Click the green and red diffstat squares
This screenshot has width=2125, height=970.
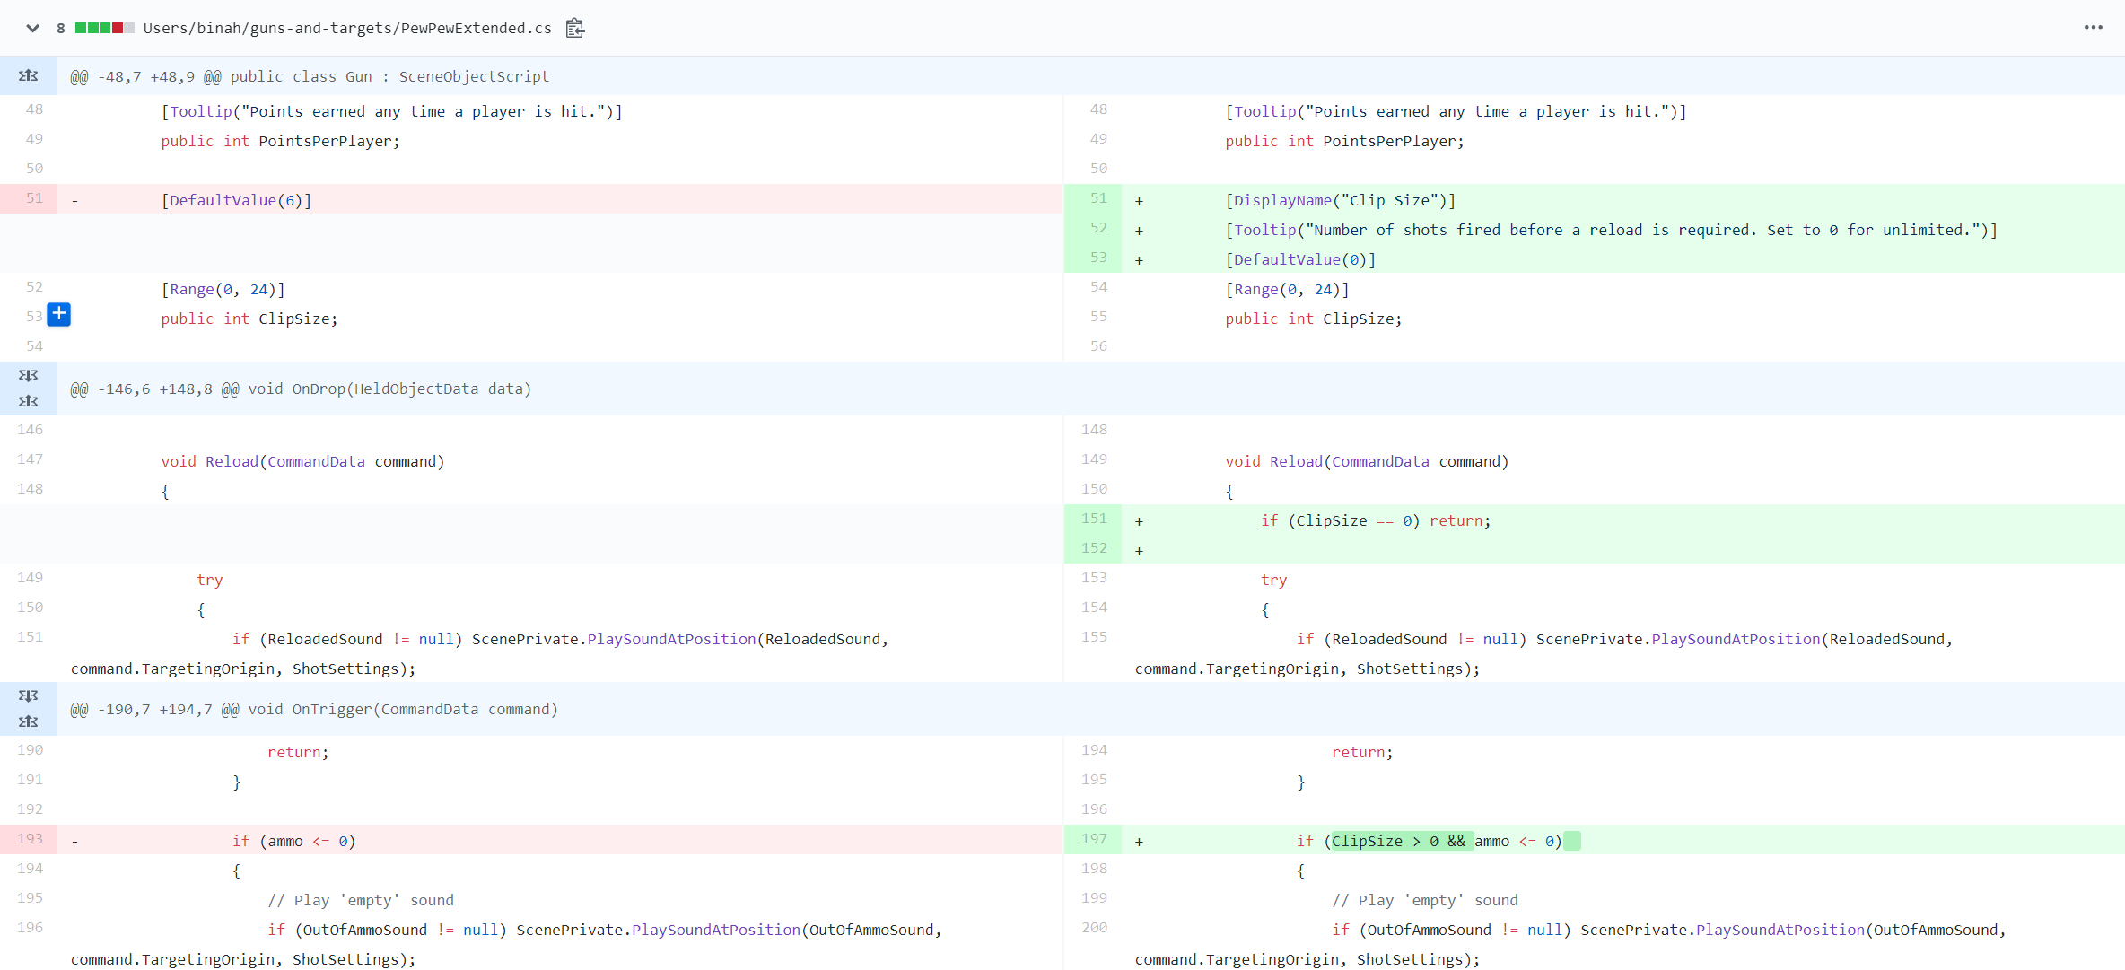104,28
